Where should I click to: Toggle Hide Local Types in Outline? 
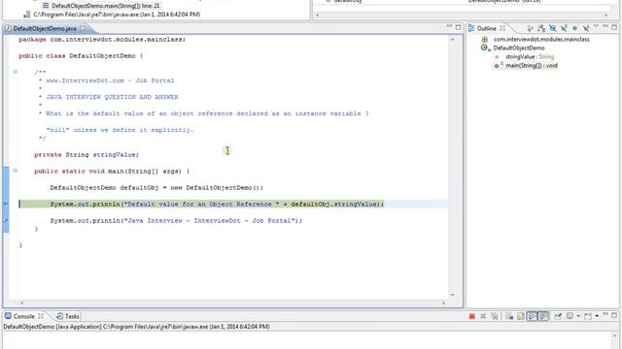586,28
